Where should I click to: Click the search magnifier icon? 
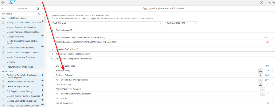pos(43,14)
